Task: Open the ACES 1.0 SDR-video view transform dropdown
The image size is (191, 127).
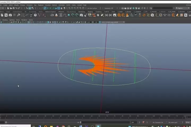Action: click(x=113, y=22)
